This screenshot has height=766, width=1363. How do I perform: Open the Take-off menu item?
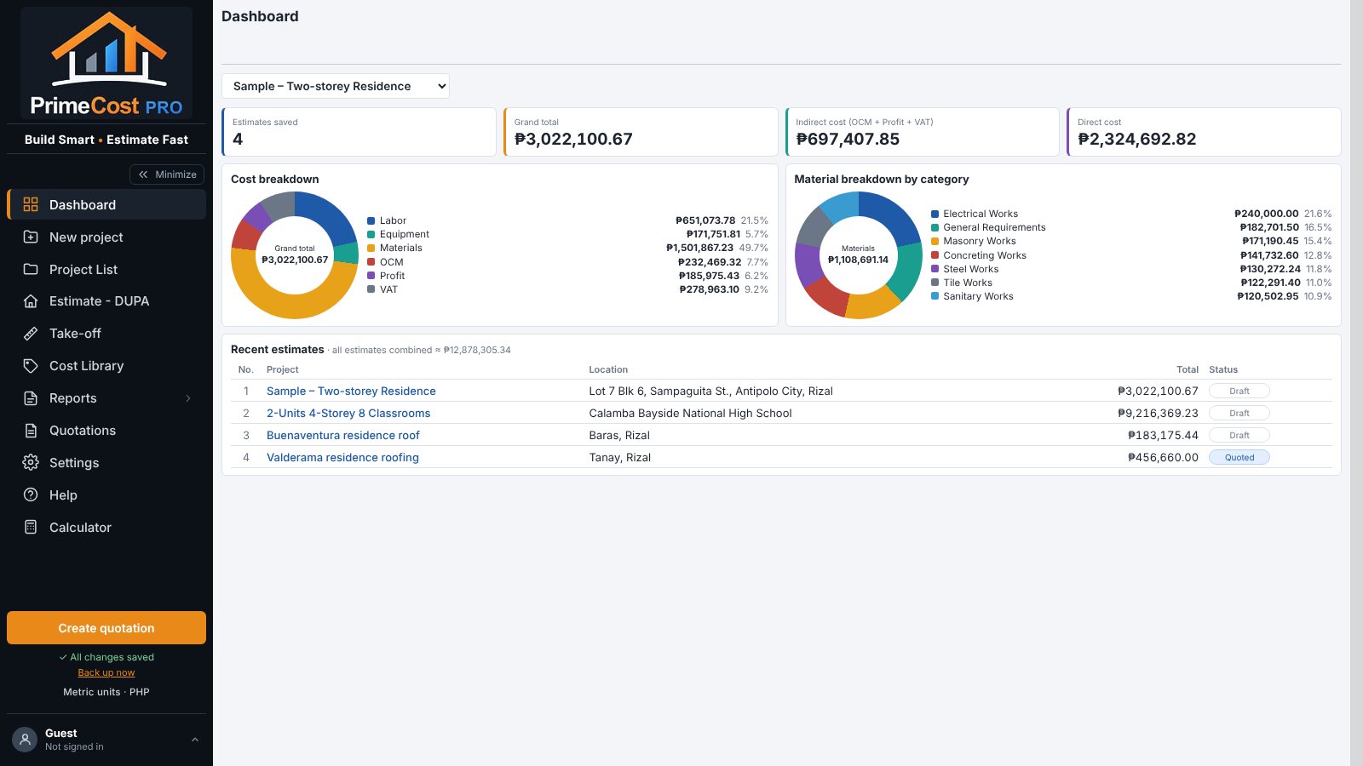[x=106, y=334]
